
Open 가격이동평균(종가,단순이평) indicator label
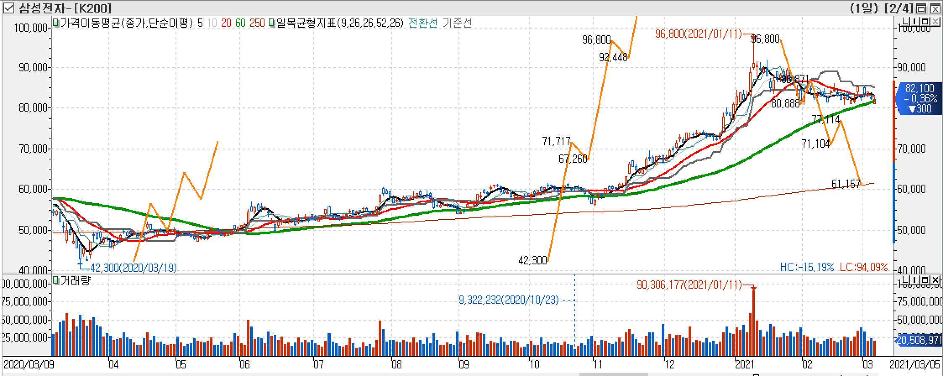click(126, 23)
